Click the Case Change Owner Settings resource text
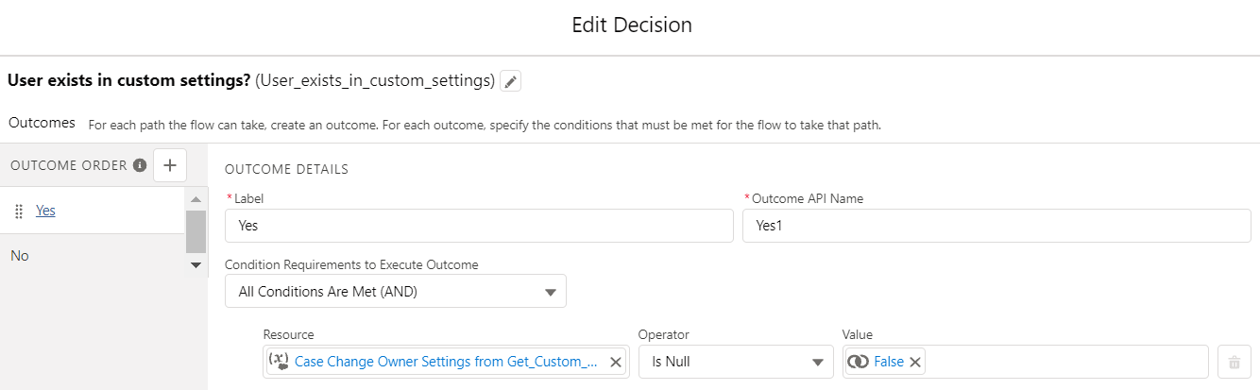 point(446,362)
